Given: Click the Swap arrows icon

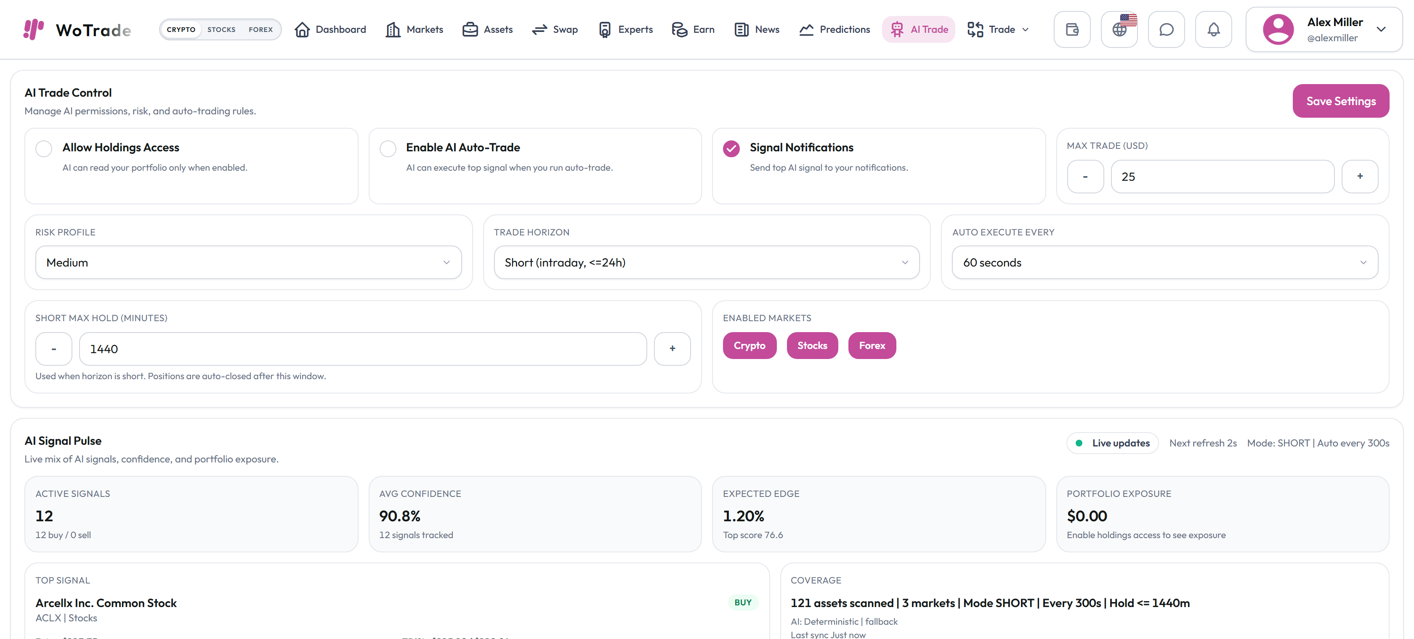Looking at the screenshot, I should tap(540, 29).
